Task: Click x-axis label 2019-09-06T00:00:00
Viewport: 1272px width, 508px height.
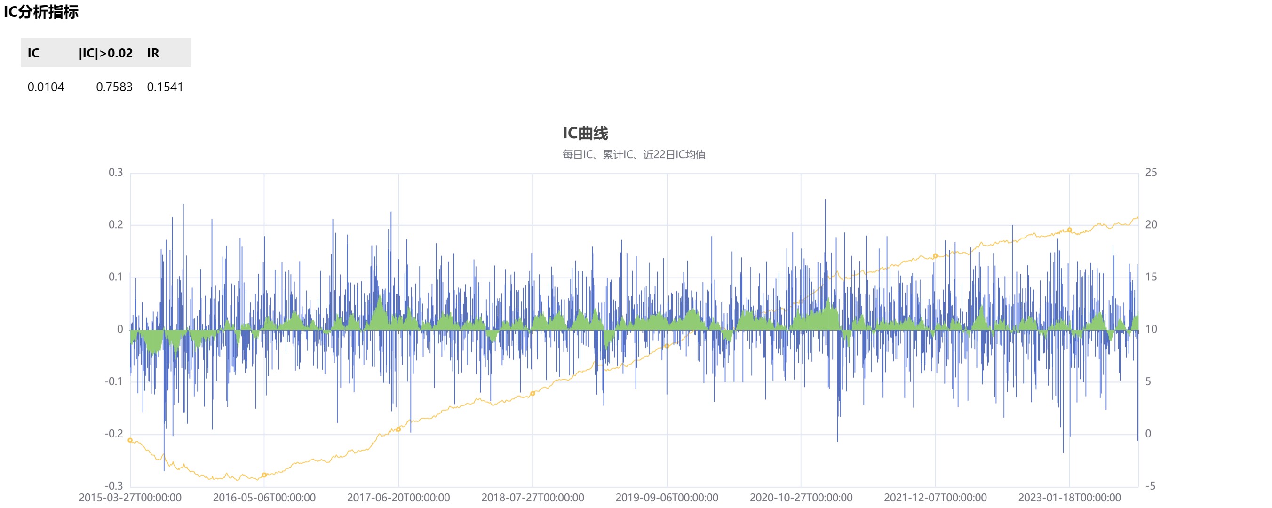Action: (667, 498)
